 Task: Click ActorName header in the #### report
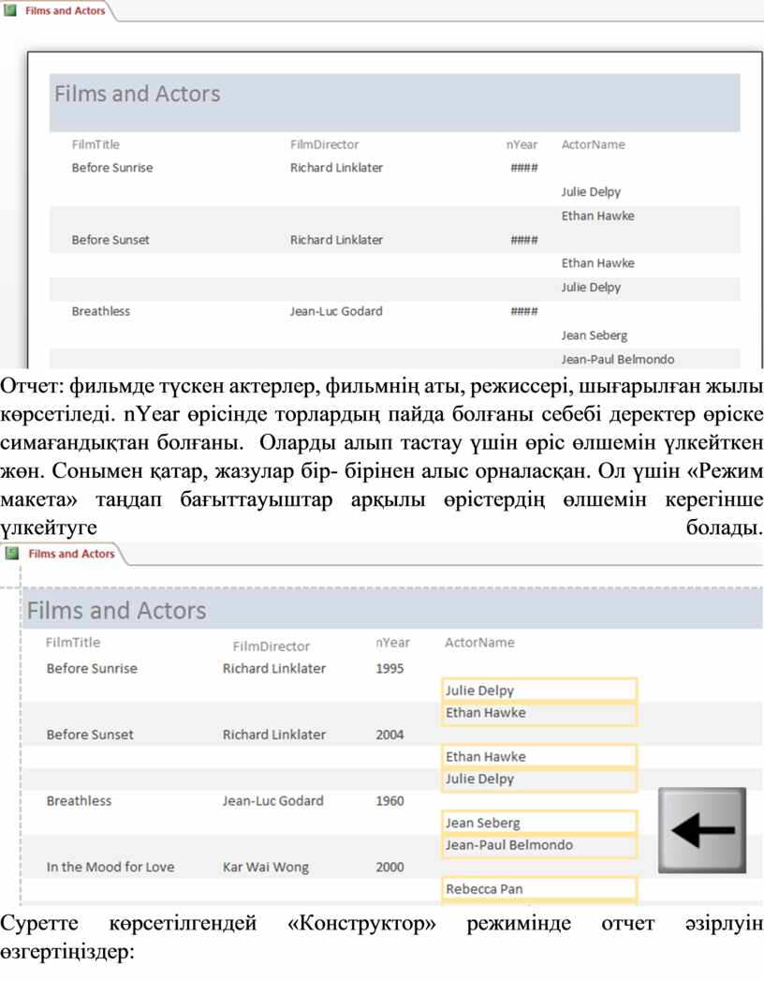(594, 144)
